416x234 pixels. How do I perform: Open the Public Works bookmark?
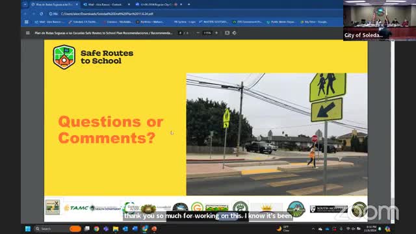coord(281,22)
